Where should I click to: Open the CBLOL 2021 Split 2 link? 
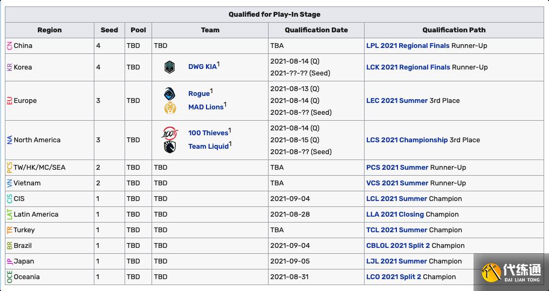click(x=397, y=246)
